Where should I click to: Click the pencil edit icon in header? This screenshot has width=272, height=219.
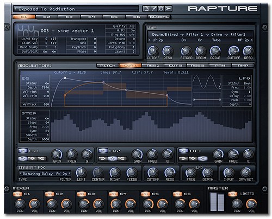click(153, 9)
